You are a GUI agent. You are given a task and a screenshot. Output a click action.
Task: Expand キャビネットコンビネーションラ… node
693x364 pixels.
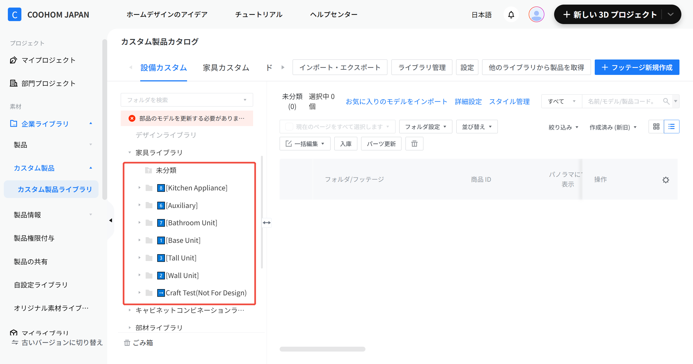[130, 310]
